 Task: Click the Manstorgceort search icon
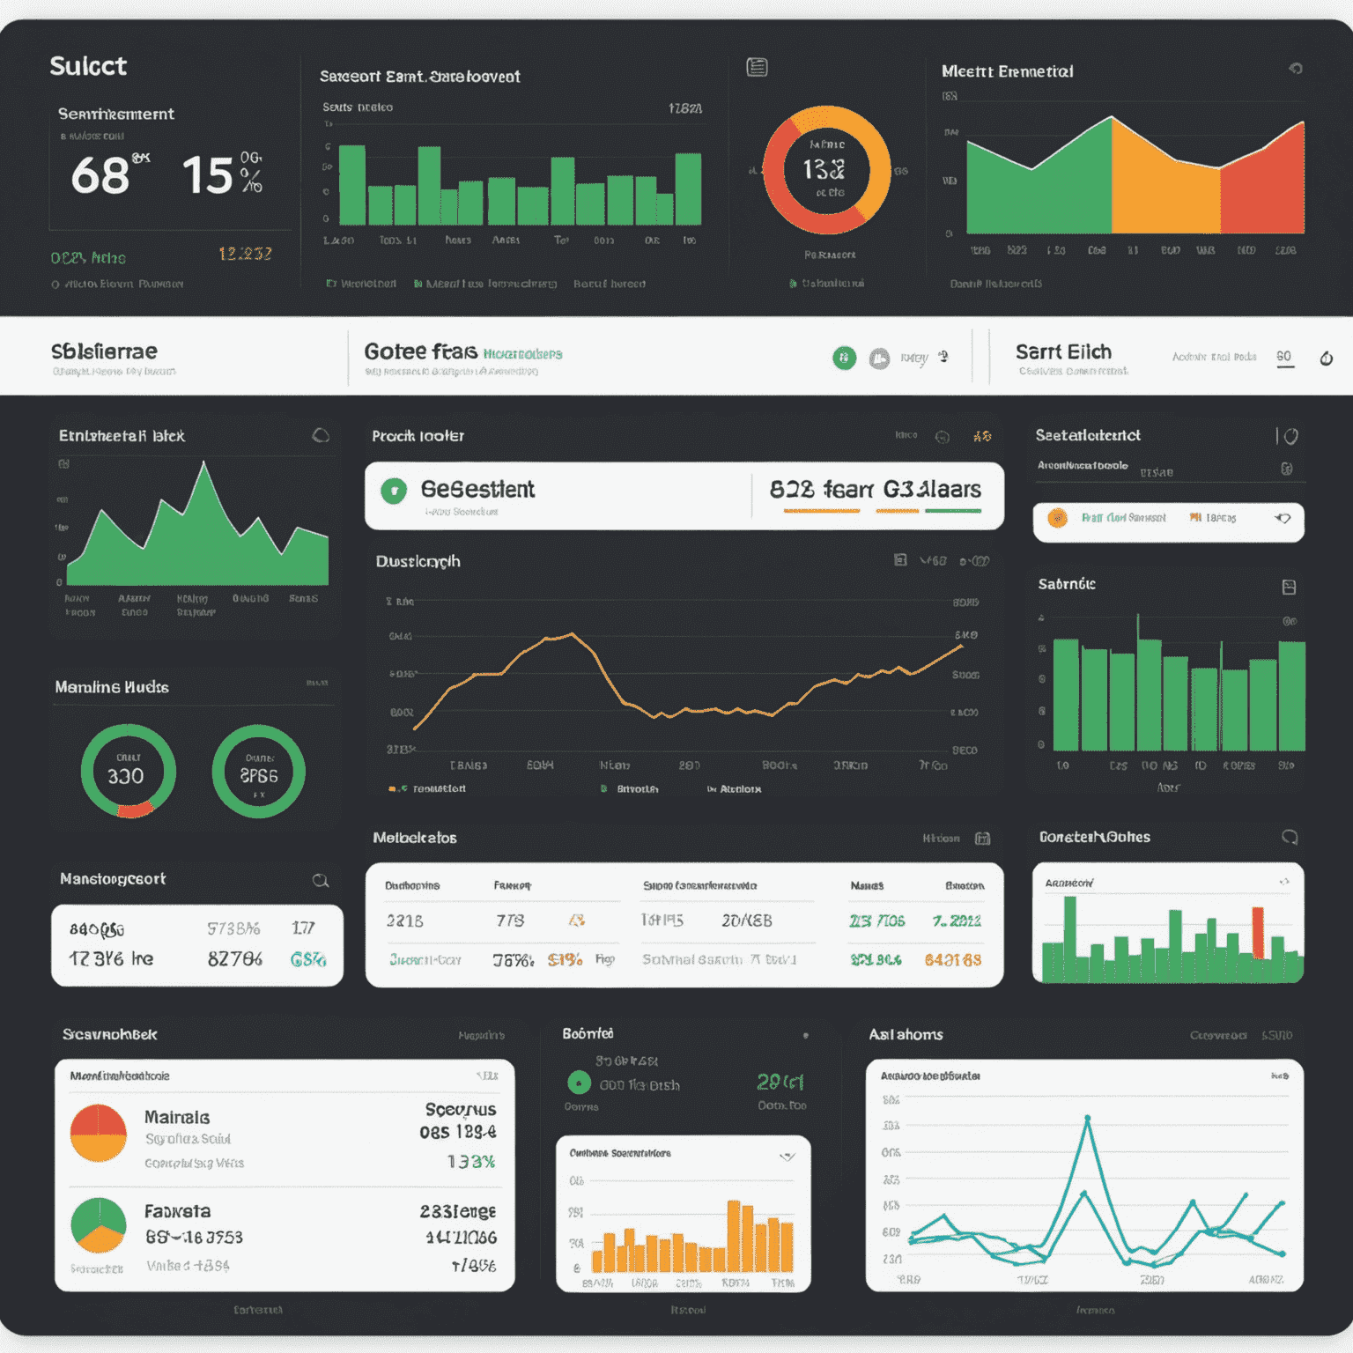click(x=321, y=880)
